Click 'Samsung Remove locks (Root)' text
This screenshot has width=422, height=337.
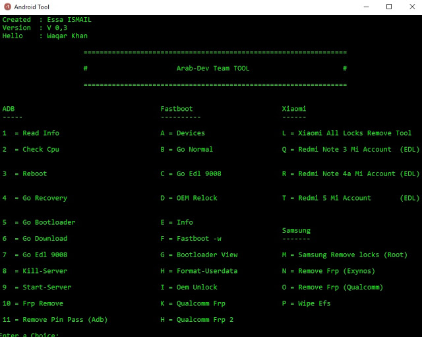(353, 255)
